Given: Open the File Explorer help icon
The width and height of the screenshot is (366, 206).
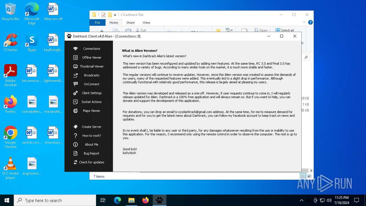Looking at the screenshot, I should [310, 22].
